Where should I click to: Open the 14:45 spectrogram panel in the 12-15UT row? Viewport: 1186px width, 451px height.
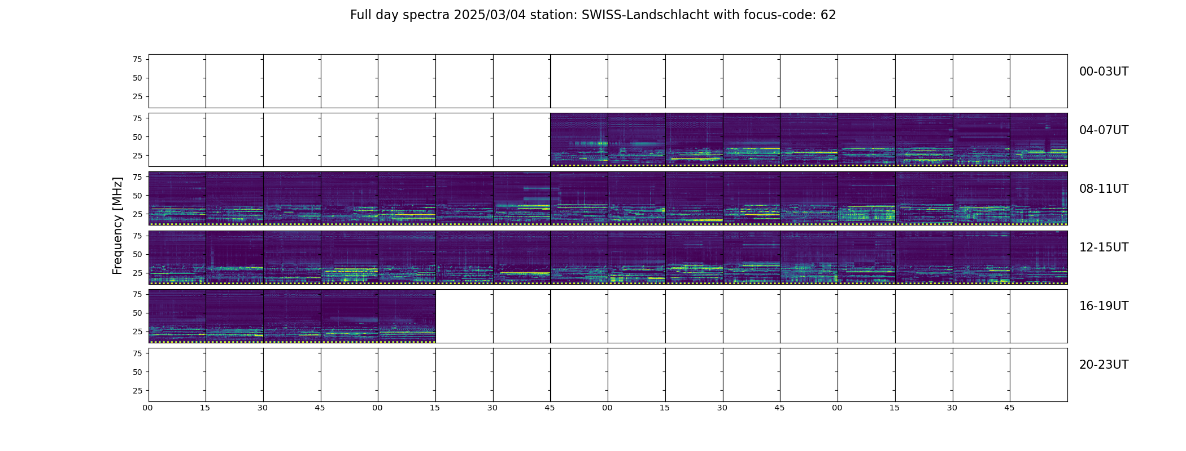pos(809,257)
